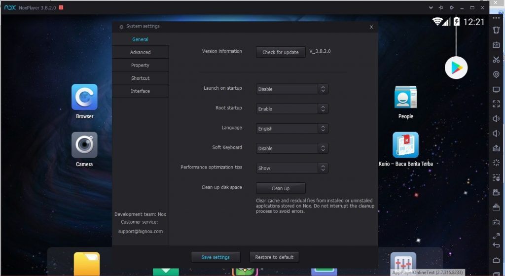Click the Version information label

click(222, 51)
